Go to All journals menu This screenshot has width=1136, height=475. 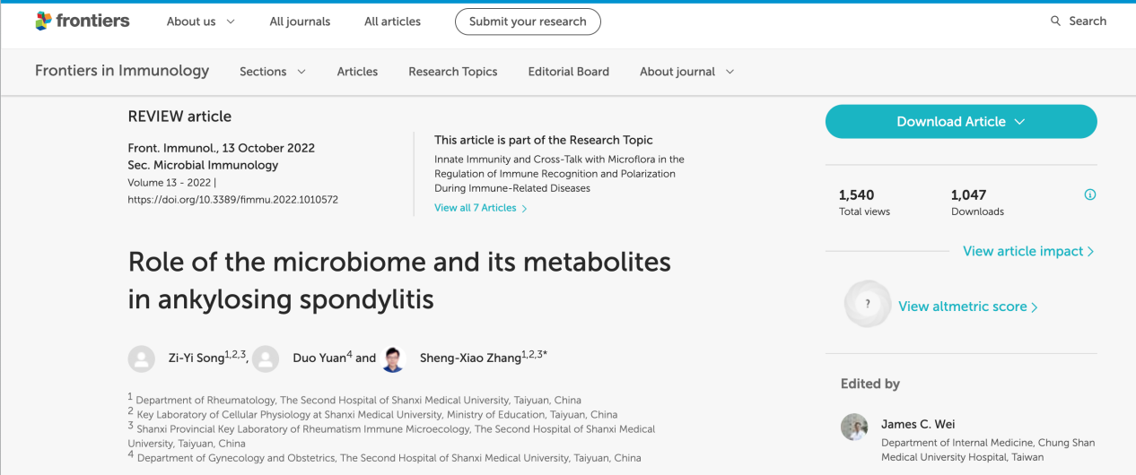point(300,22)
